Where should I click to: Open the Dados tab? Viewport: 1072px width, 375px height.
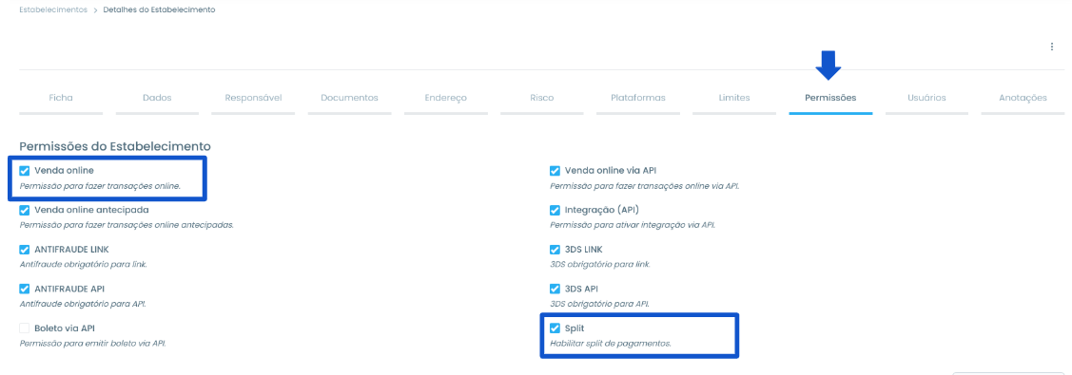[157, 98]
